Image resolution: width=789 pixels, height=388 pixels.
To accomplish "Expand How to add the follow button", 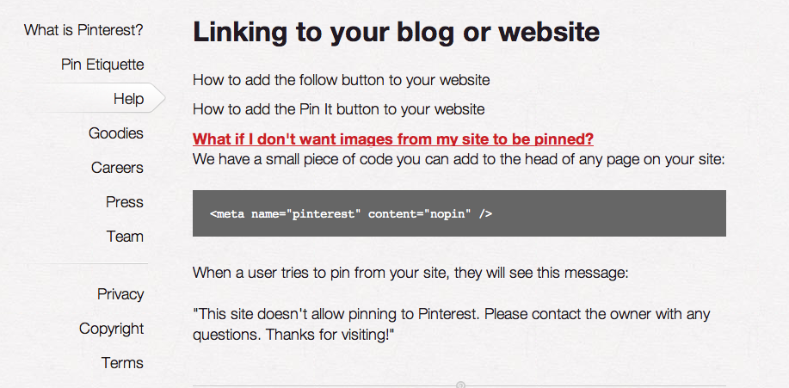I will pyautogui.click(x=342, y=80).
